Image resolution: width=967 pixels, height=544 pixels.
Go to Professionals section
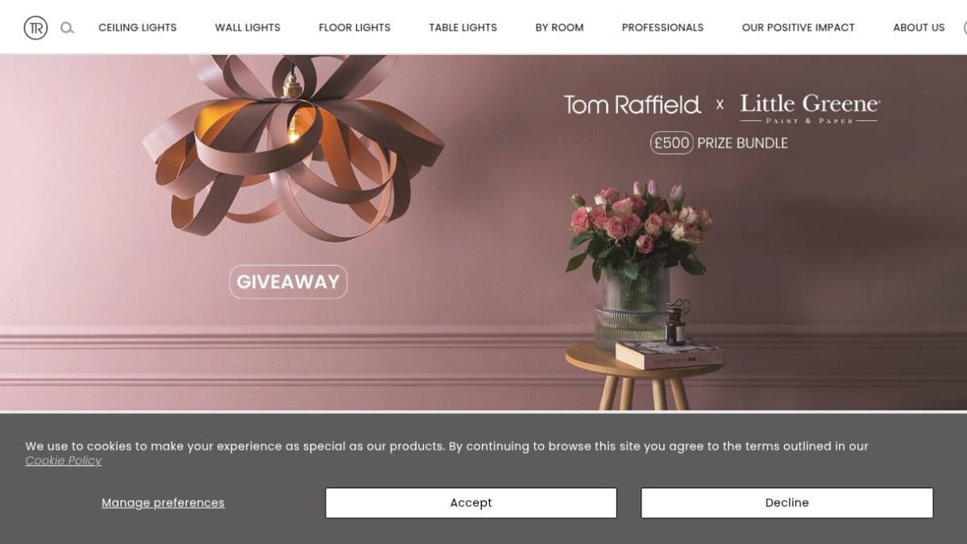[x=662, y=27]
